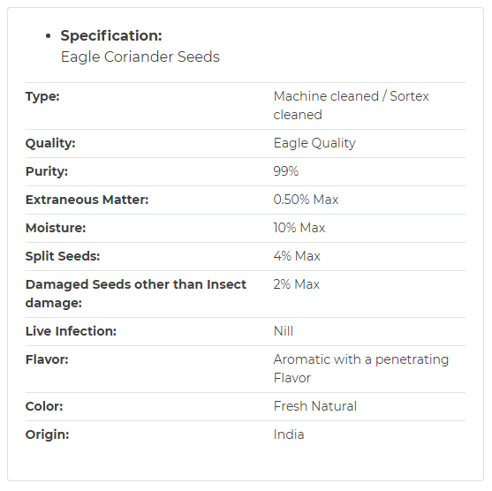492x491 pixels.
Task: Click the Fresh Natural color value
Action: point(315,406)
